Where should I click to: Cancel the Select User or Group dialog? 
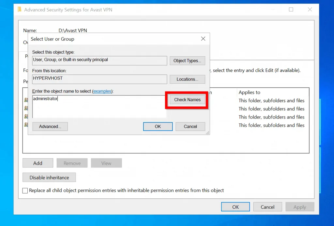(190, 126)
